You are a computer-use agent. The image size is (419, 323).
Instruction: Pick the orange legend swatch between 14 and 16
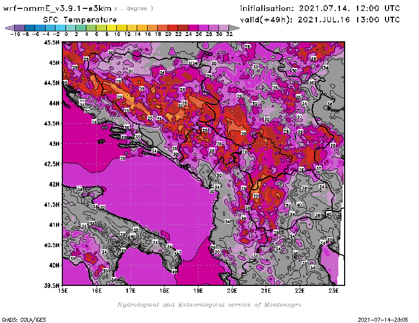142,28
